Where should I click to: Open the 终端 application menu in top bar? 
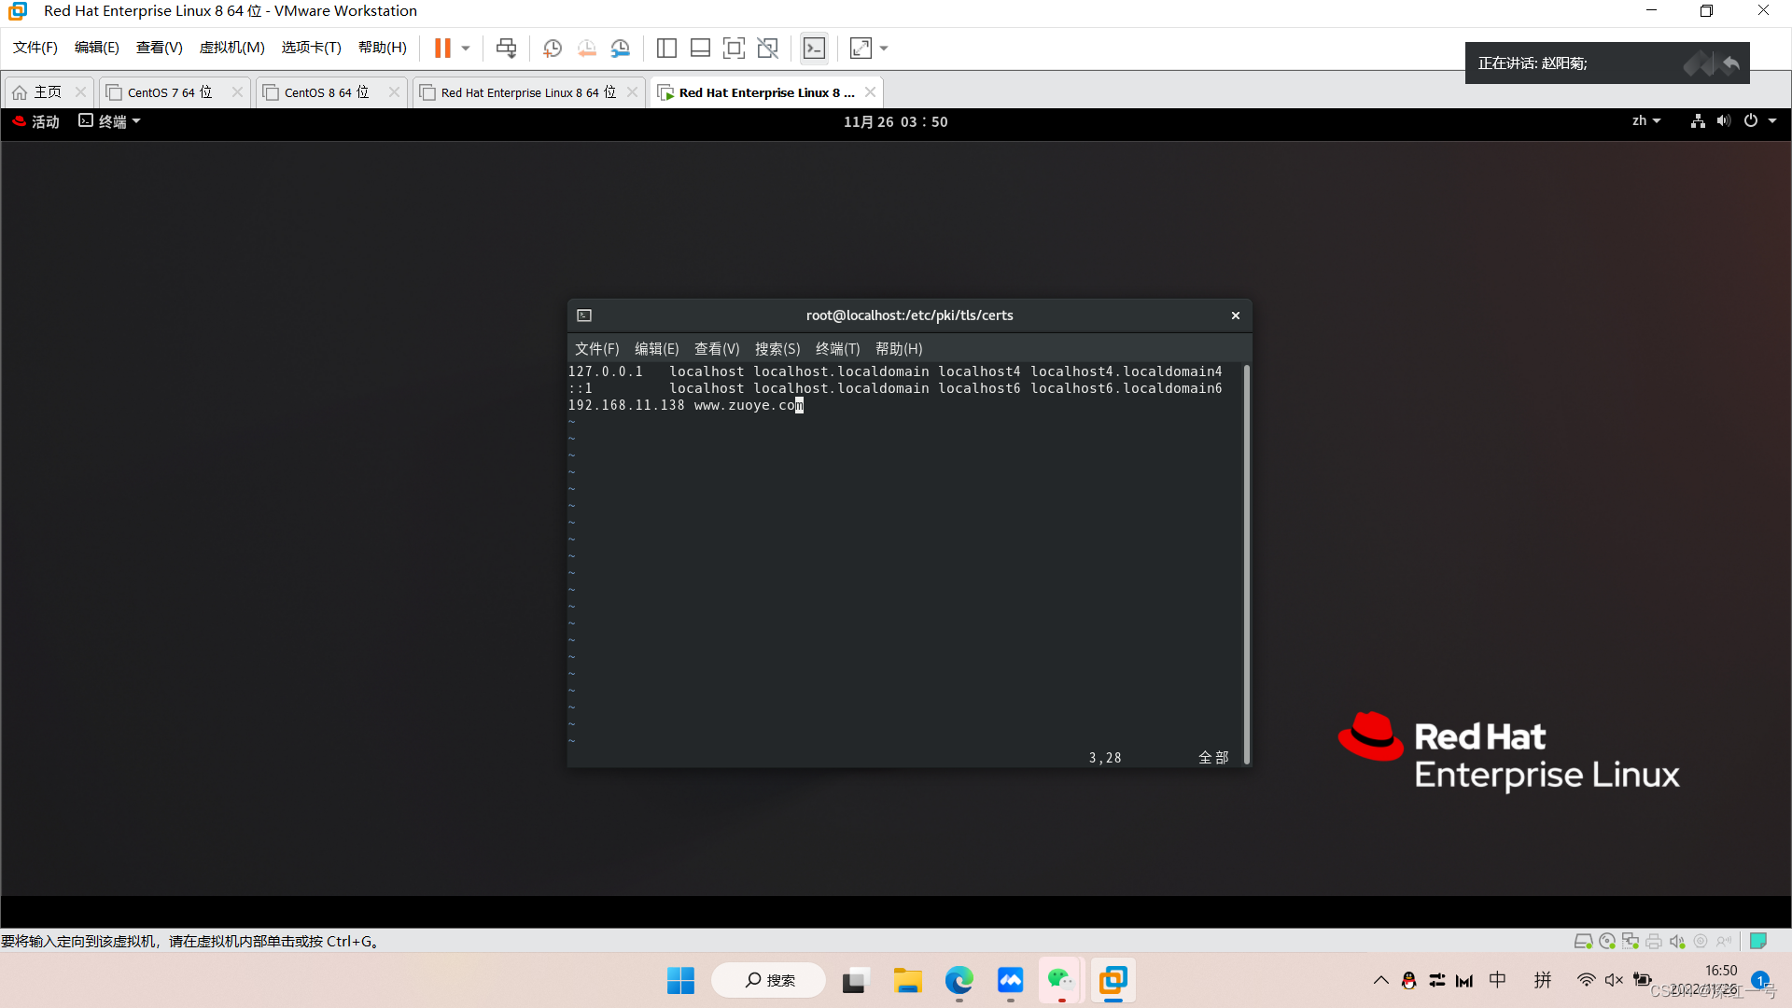(x=111, y=121)
